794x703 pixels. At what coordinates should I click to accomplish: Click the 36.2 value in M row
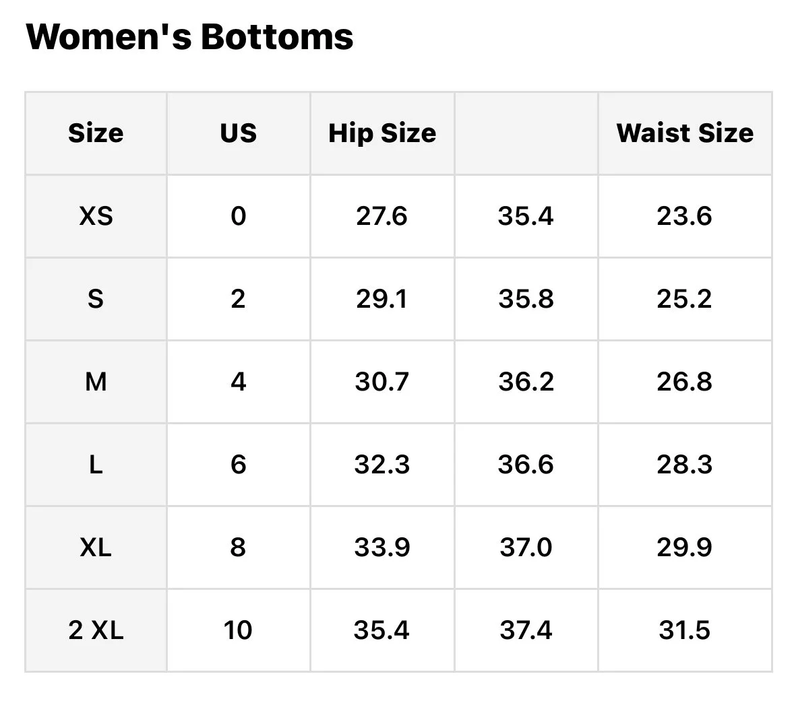click(526, 382)
